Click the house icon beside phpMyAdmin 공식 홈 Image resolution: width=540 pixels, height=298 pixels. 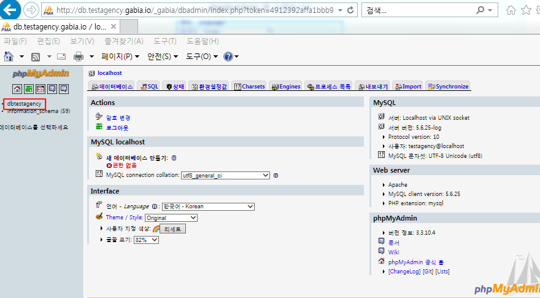click(381, 261)
